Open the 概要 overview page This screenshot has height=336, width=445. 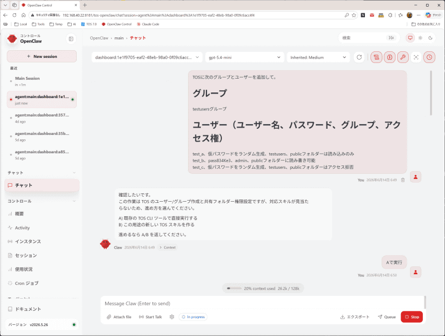click(42, 214)
